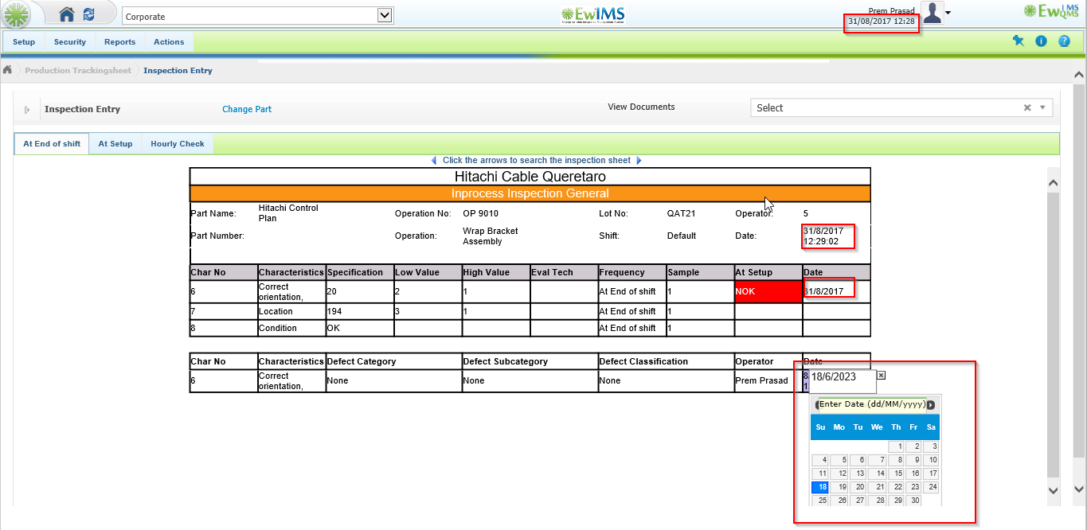Open the View Documents Select dropdown arrow
Image resolution: width=1087 pixels, height=530 pixels.
1042,107
